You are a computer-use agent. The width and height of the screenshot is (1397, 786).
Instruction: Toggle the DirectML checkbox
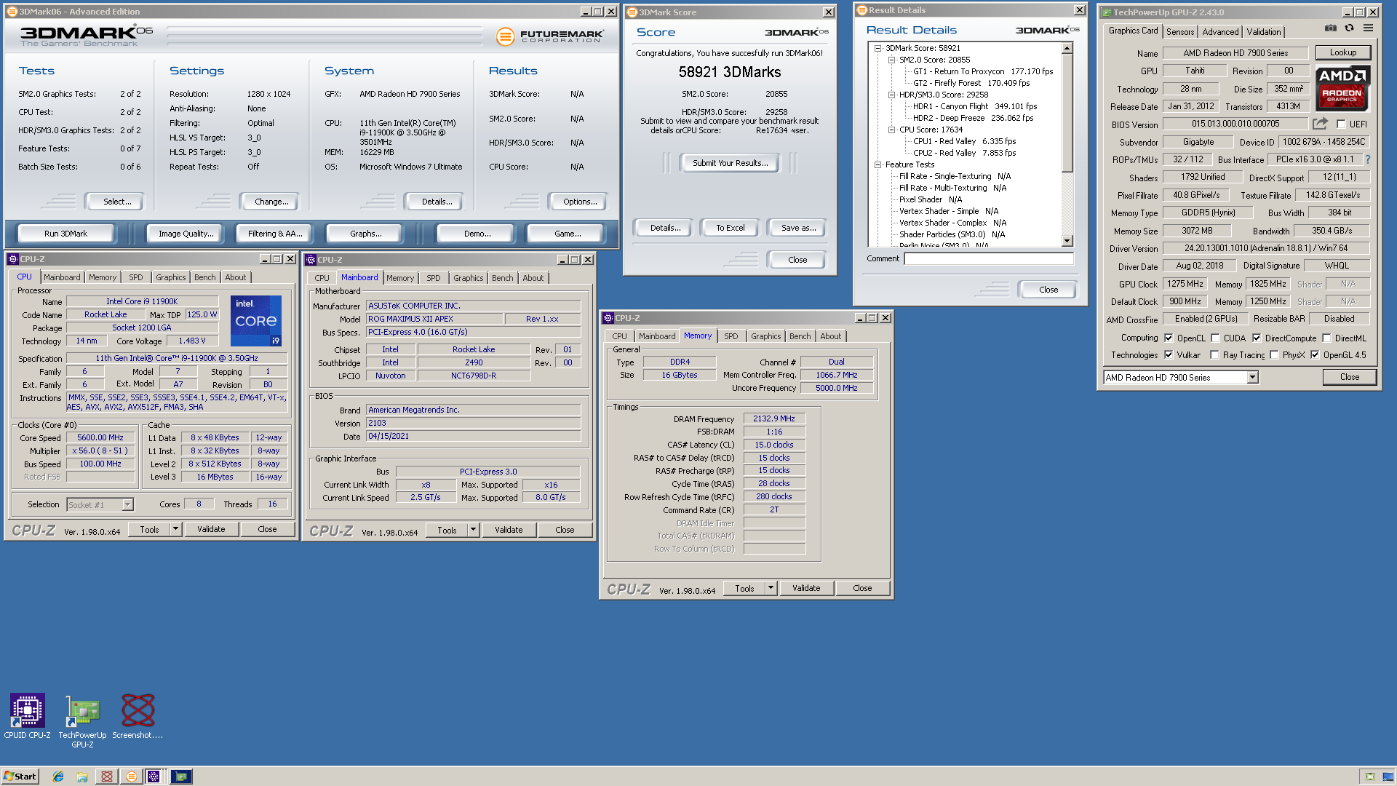tap(1326, 338)
